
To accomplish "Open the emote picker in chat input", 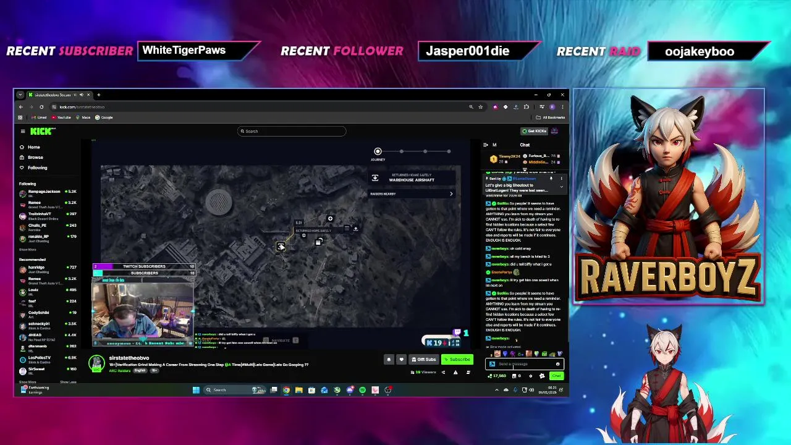I will [557, 364].
